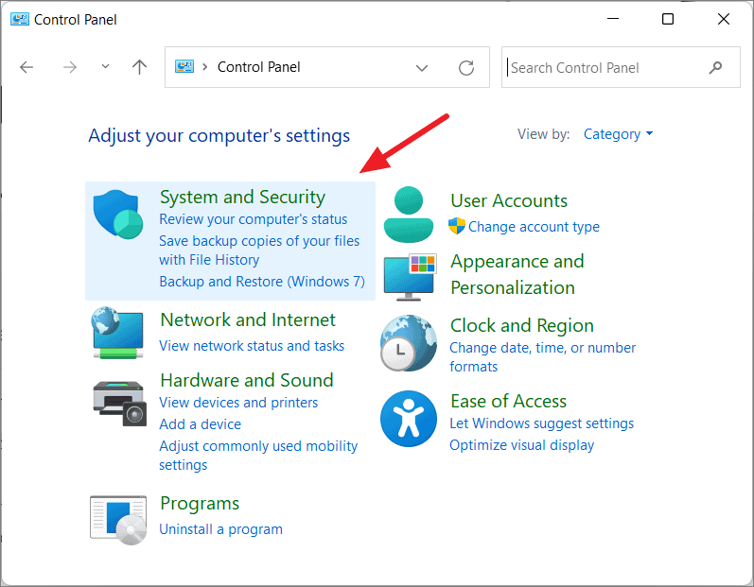Refresh the Control Panel view
The height and width of the screenshot is (587, 754).
[x=466, y=68]
